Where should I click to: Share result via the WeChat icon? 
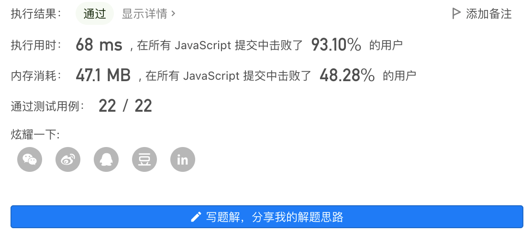30,159
